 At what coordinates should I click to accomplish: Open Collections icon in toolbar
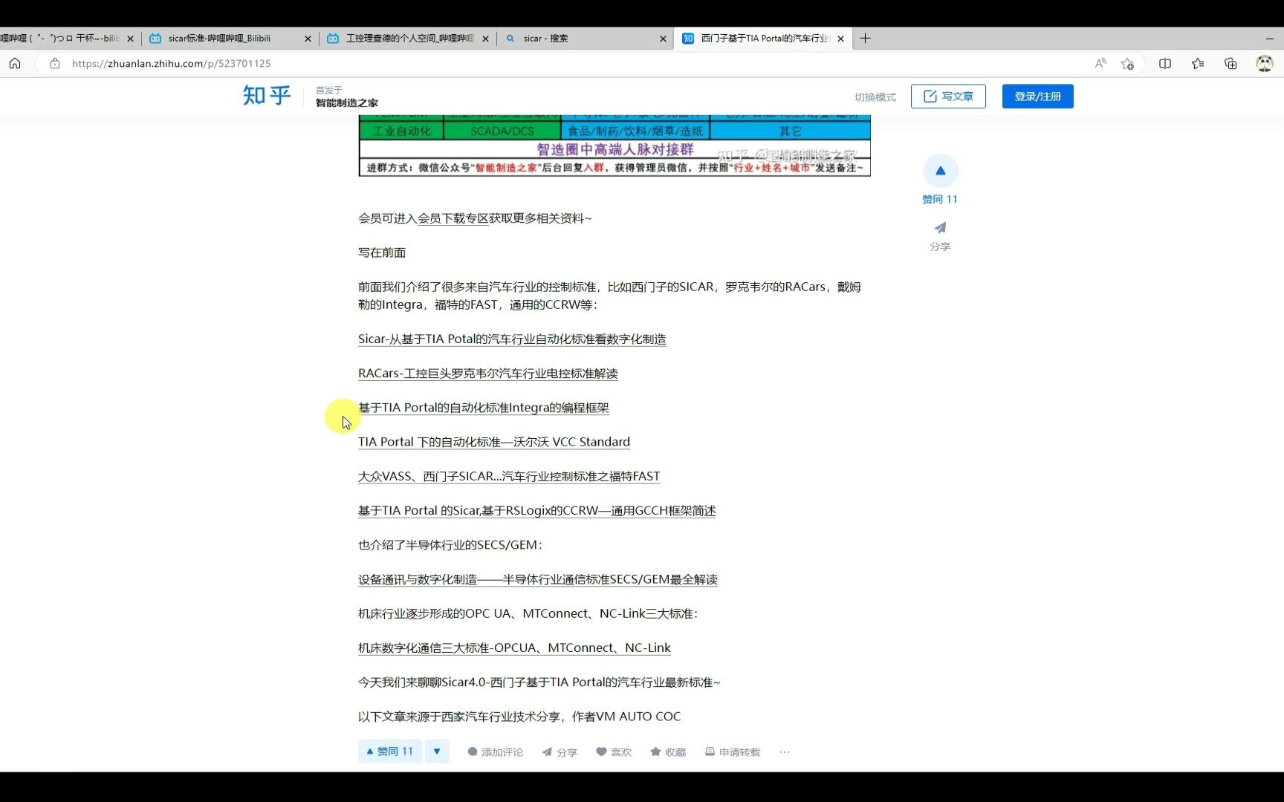[1230, 63]
